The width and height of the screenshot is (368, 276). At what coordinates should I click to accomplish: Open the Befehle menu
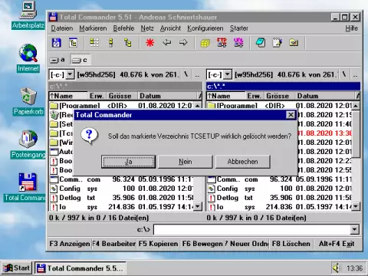pyautogui.click(x=123, y=28)
